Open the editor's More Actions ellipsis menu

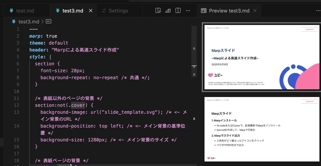(x=188, y=11)
